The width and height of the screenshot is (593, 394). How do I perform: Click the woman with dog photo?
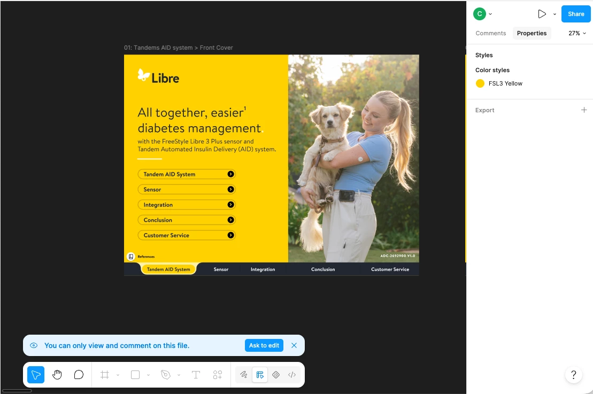coord(353,158)
